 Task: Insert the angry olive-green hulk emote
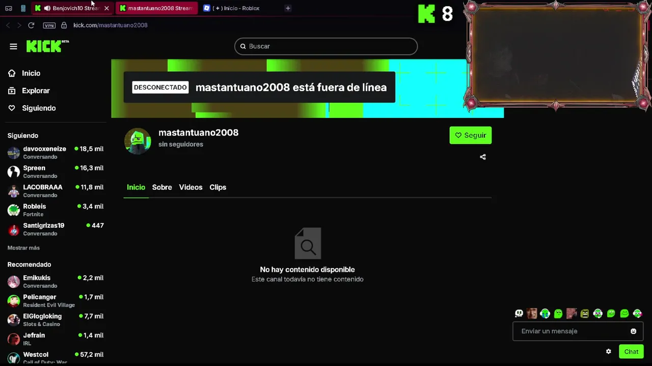tap(585, 314)
